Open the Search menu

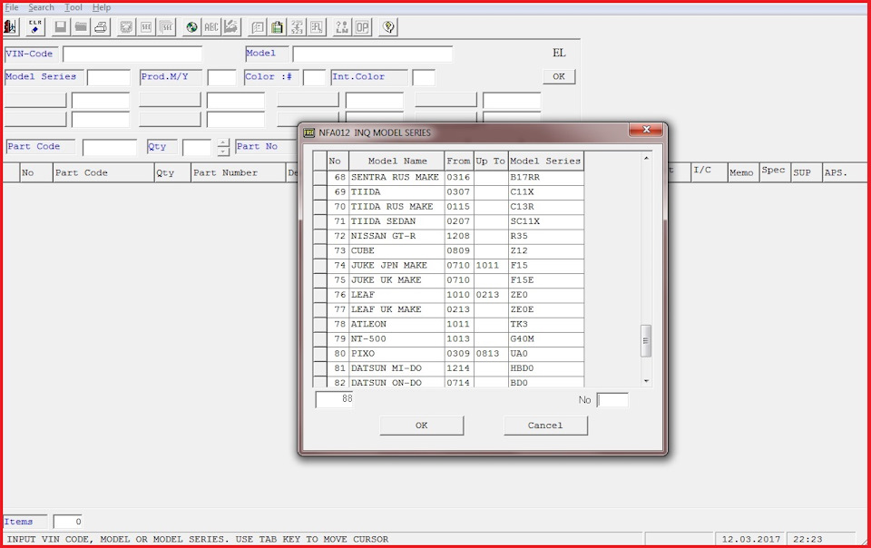(41, 7)
